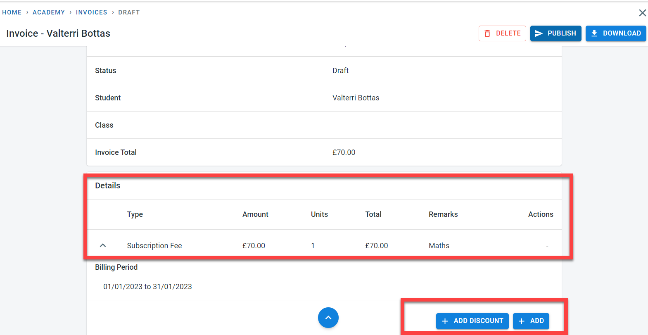
Task: Click the Remarks column header
Action: (x=443, y=214)
